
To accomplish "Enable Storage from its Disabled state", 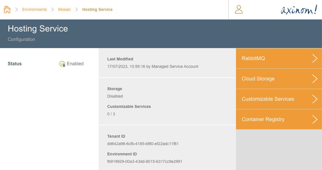I will [115, 96].
